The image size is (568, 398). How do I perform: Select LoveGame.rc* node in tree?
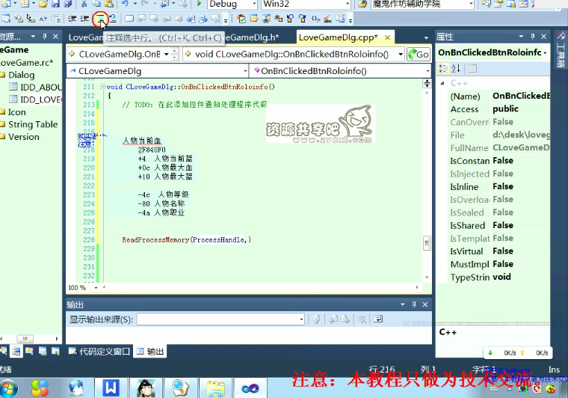point(26,63)
